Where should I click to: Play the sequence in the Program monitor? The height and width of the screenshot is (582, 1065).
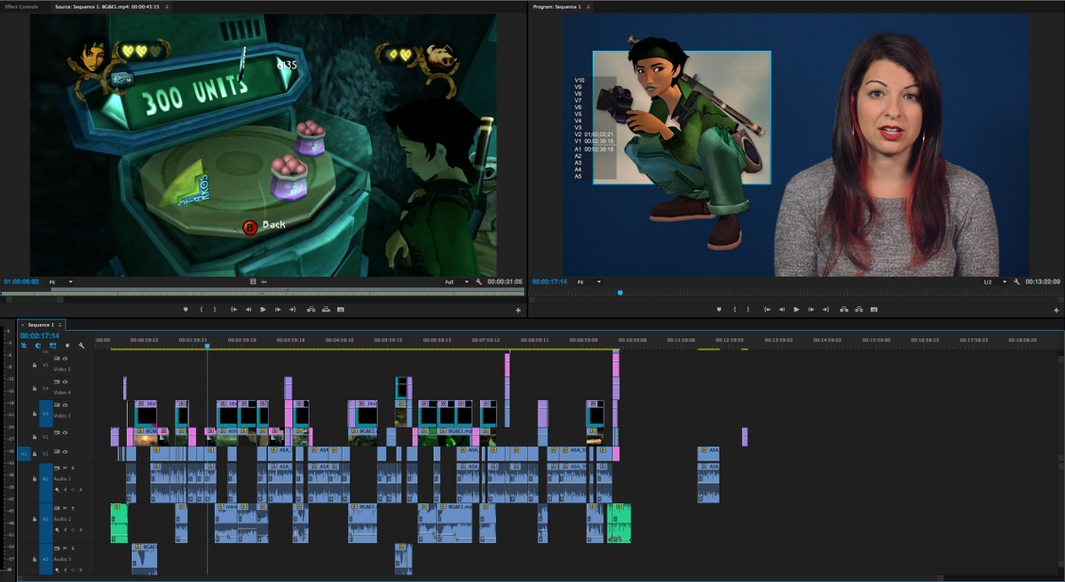pos(796,310)
